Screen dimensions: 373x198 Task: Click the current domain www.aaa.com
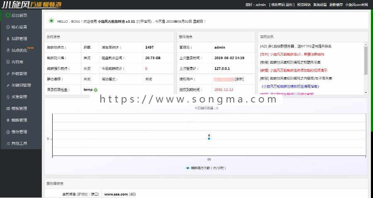click(116, 194)
